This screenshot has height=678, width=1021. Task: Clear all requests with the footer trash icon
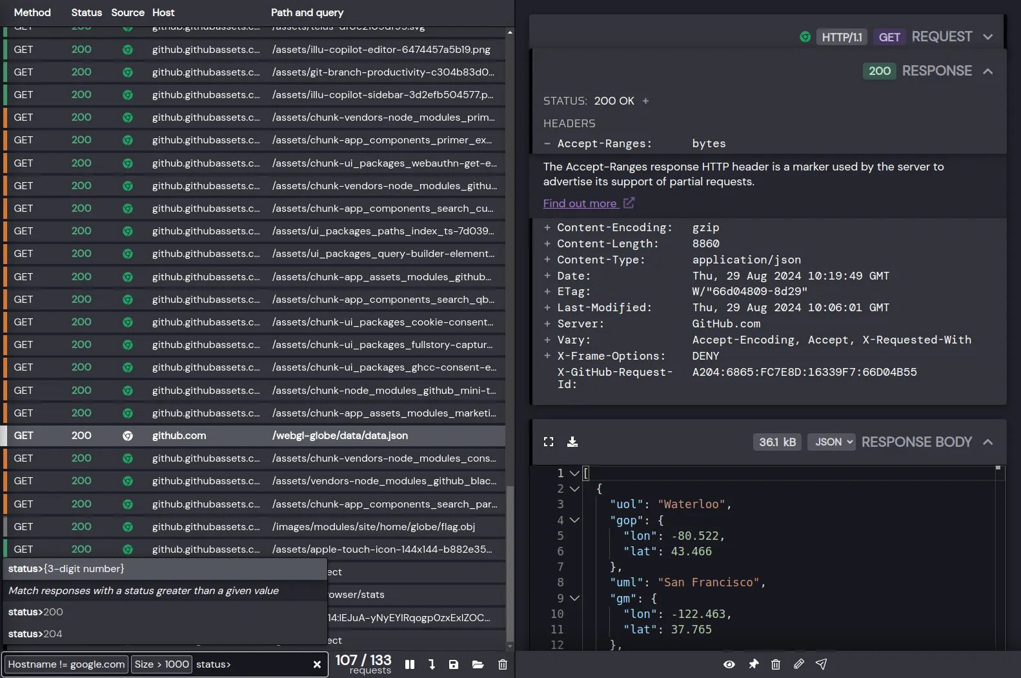click(503, 664)
